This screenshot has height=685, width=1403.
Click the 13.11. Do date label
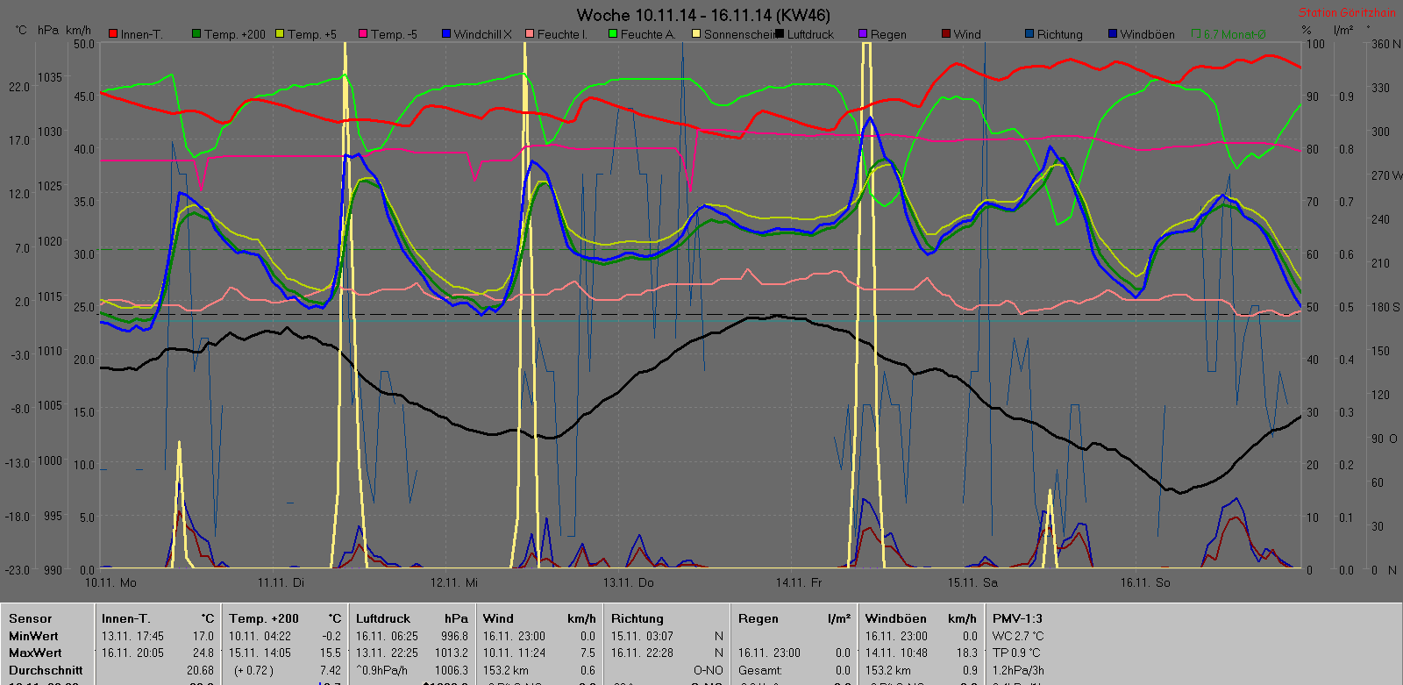point(628,582)
